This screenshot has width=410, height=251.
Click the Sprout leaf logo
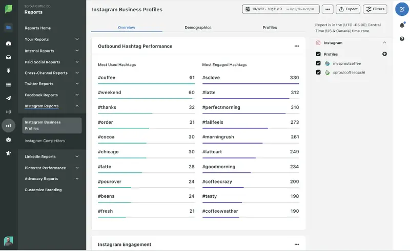click(x=9, y=10)
